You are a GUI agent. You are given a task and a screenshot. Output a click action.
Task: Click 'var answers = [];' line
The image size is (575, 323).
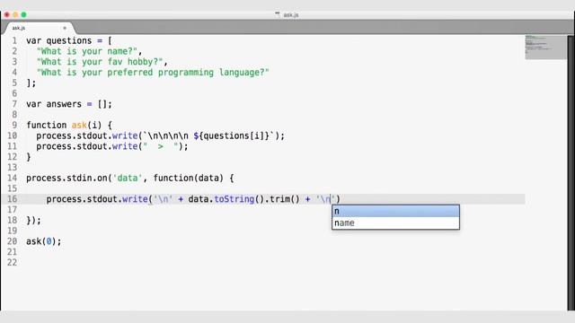tap(69, 104)
